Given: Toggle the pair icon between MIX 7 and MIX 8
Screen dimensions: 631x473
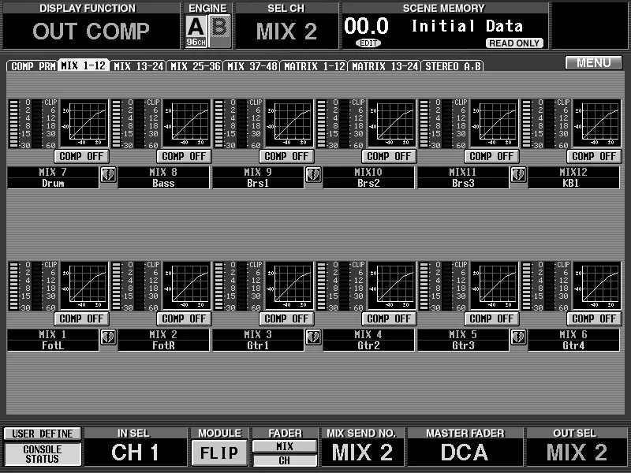Looking at the screenshot, I should click(x=108, y=174).
